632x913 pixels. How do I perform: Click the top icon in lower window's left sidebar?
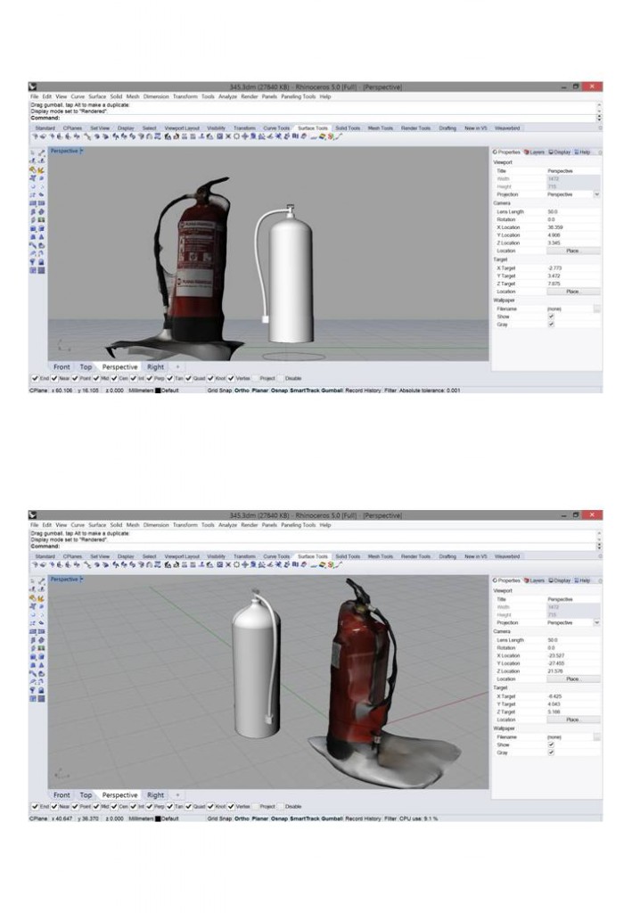34,581
